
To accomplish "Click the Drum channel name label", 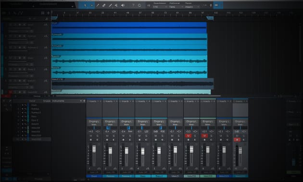I will tap(94, 176).
